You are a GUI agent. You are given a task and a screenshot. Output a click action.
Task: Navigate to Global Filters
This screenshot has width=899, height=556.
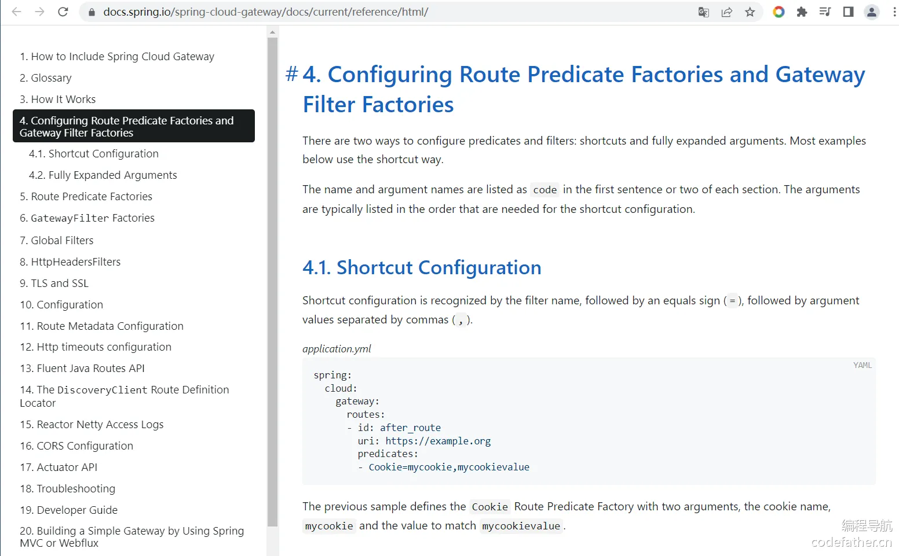[57, 240]
